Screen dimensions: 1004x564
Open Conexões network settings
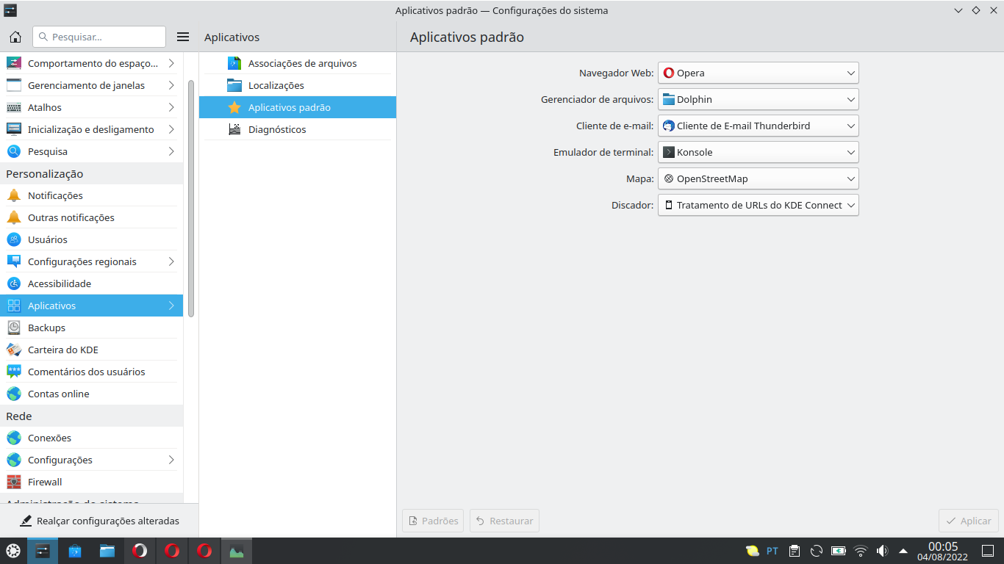91,438
